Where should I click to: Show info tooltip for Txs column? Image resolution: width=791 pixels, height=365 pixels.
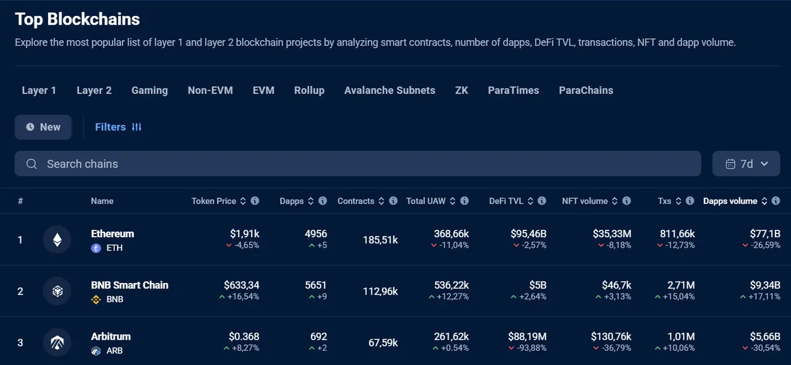point(690,201)
